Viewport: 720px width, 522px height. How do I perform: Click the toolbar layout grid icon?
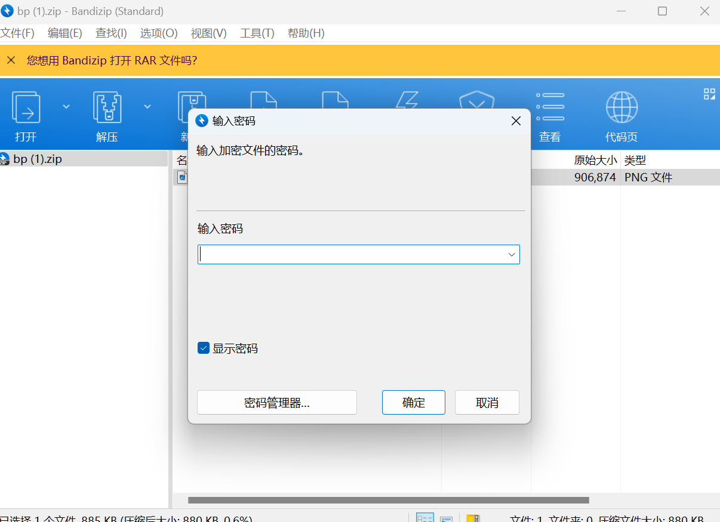click(x=709, y=94)
